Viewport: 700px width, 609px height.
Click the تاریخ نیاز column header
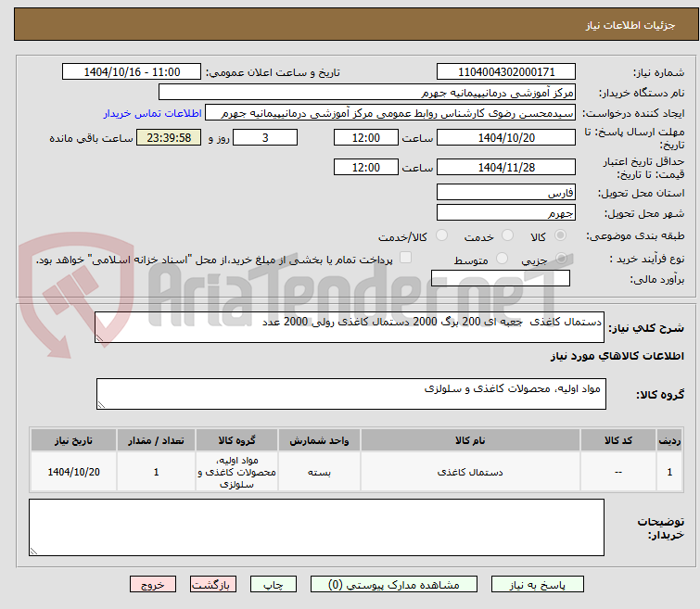pyautogui.click(x=73, y=440)
